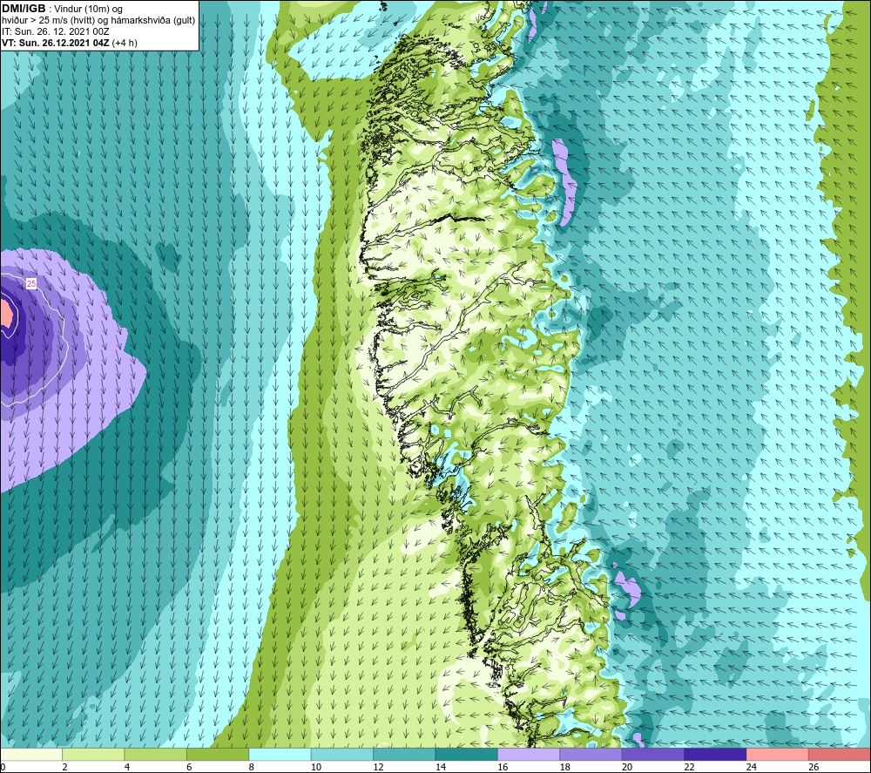Click the light lavender 16–18 m/s legend swatch

pos(529,755)
